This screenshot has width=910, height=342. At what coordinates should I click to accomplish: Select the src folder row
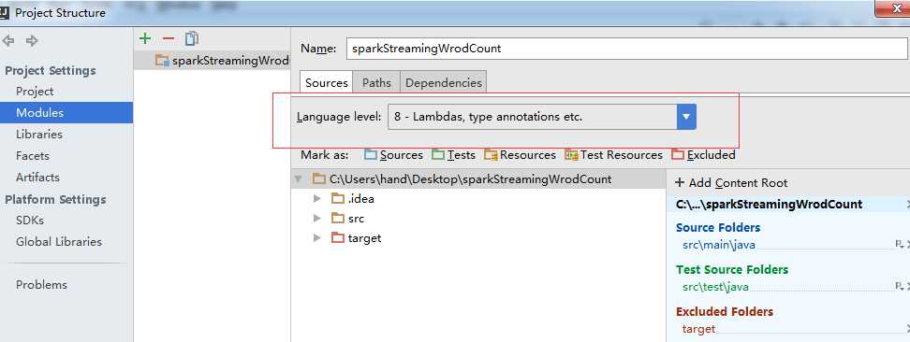coord(478,219)
